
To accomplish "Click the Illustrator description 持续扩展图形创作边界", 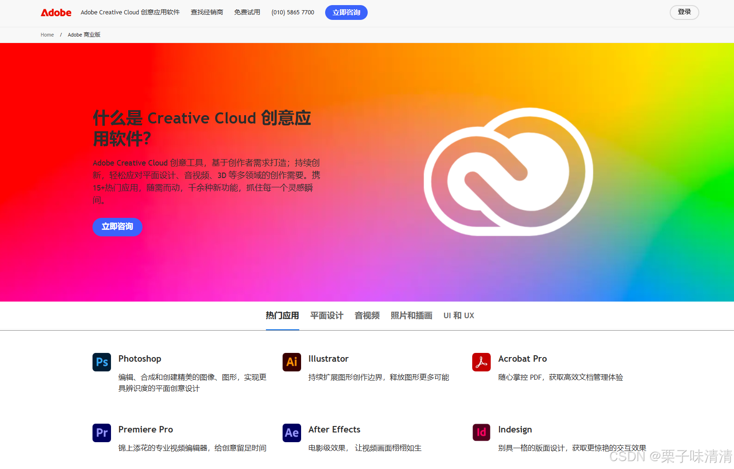I will 379,377.
